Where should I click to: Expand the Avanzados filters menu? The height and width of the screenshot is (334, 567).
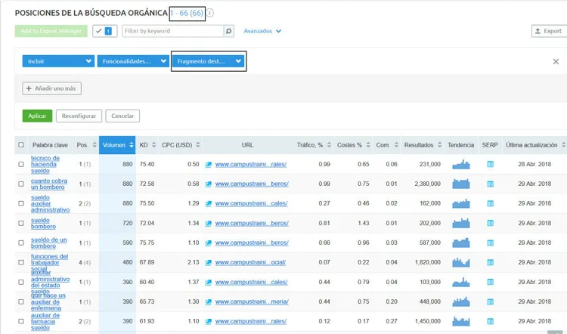coord(262,31)
